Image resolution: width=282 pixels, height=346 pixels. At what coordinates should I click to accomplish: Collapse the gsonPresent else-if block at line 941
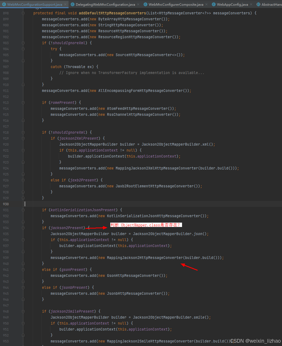23,270
